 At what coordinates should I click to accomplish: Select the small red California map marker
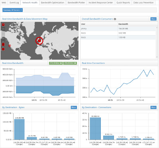10,45
